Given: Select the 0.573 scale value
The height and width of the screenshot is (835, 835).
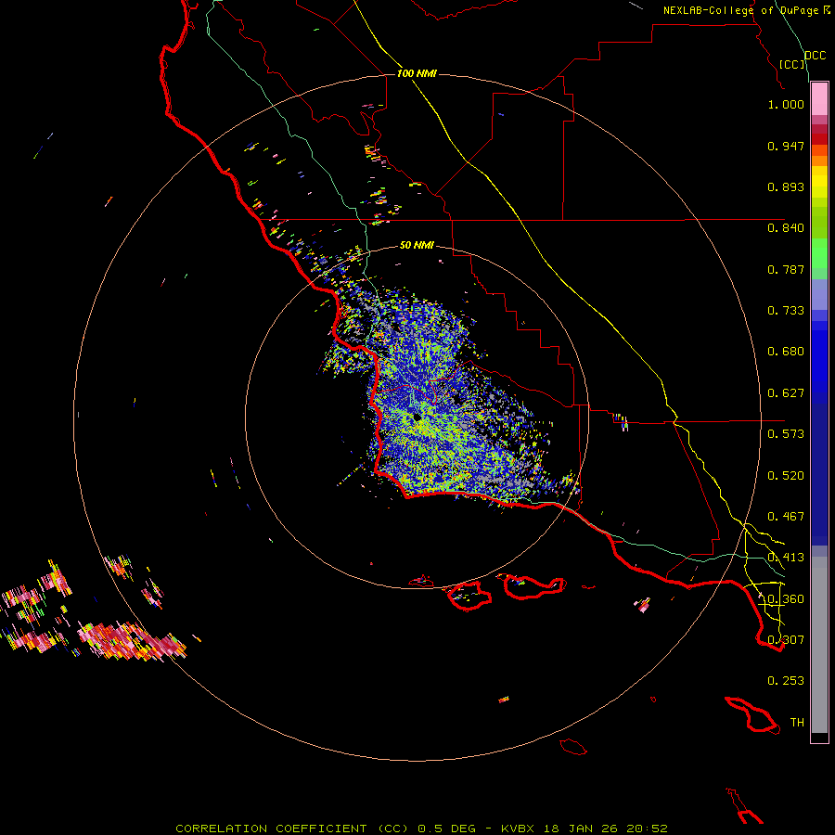Looking at the screenshot, I should pyautogui.click(x=786, y=434).
